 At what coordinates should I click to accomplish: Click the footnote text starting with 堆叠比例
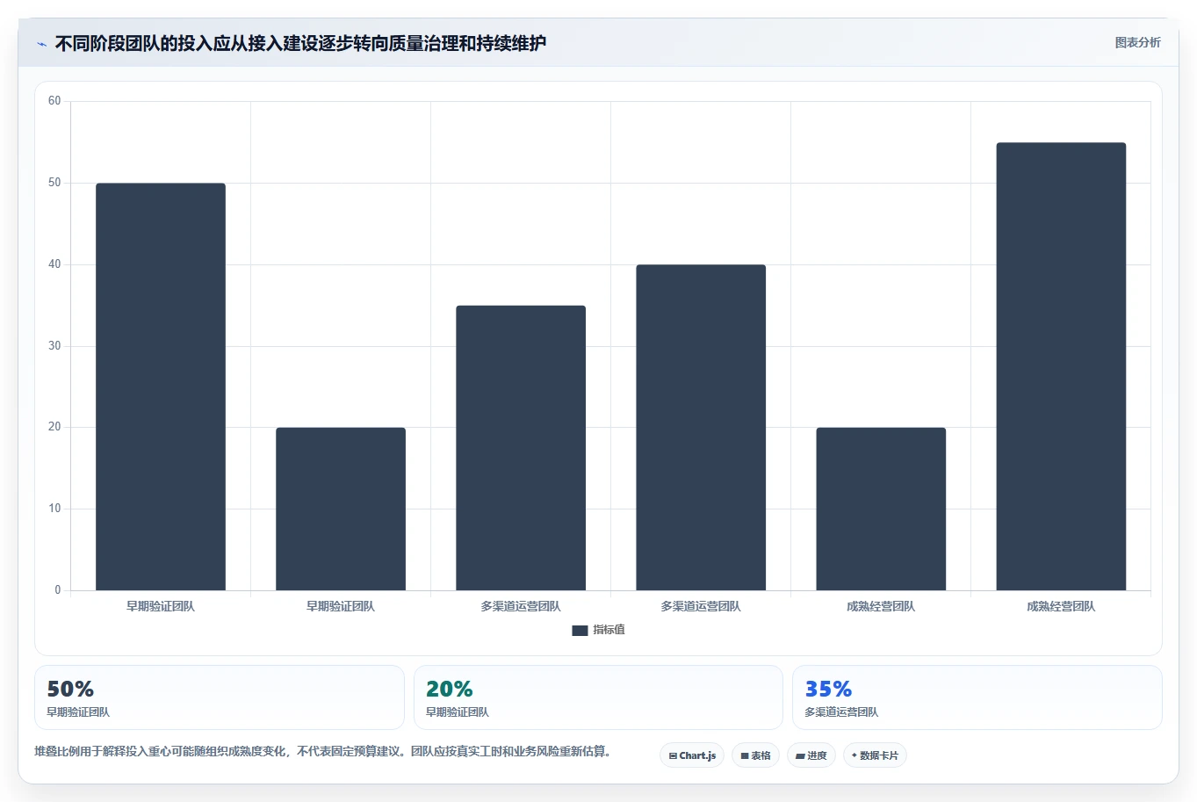(x=323, y=752)
